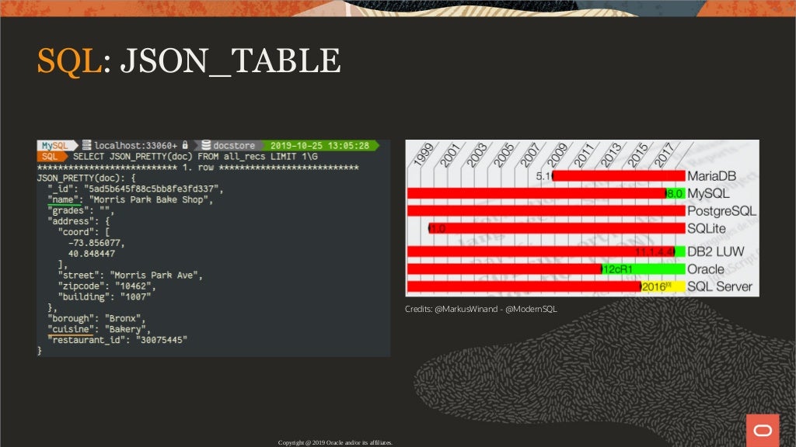Select the orange SQL mode badge
Screen dimensions: 796x447
51,157
